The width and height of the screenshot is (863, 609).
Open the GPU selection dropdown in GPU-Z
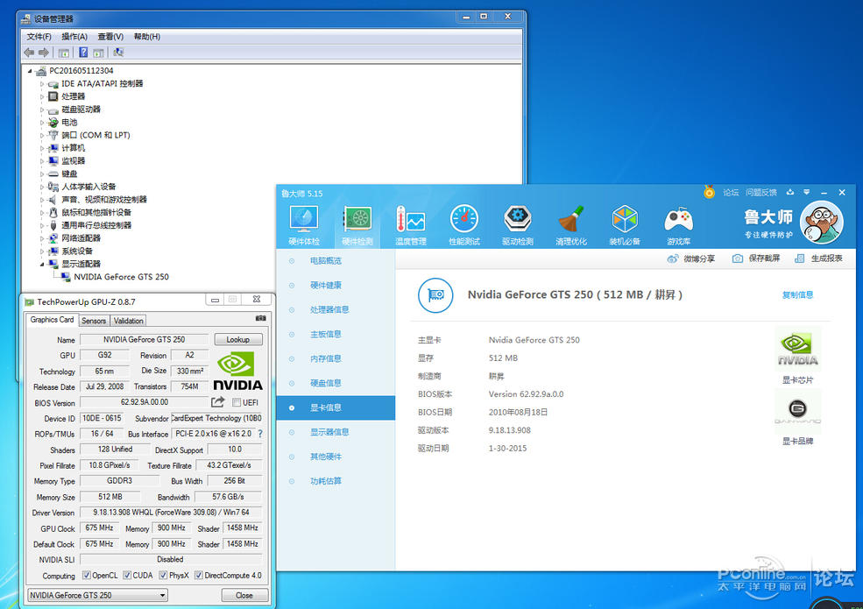coord(97,595)
